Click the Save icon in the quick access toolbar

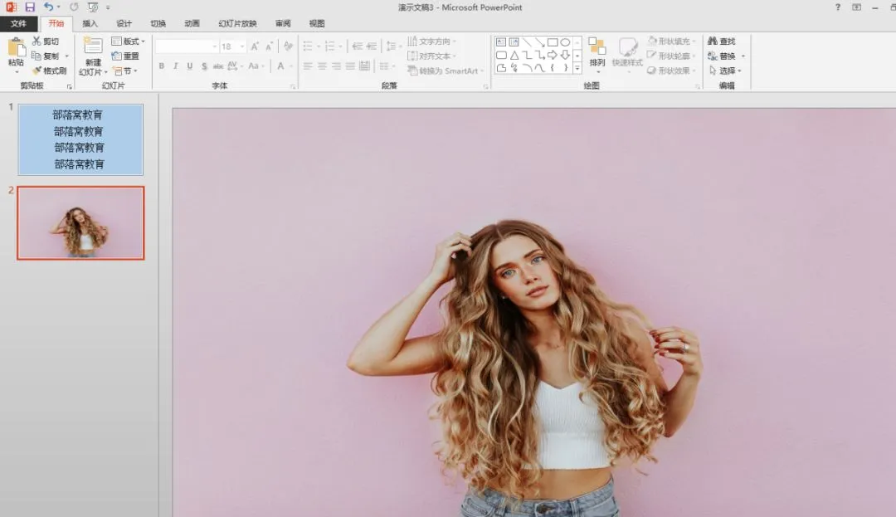(30, 7)
